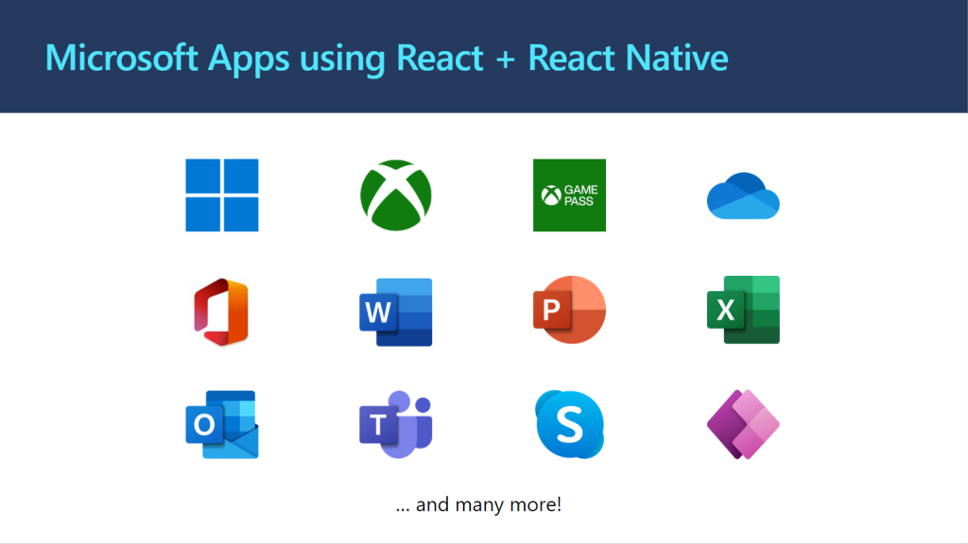Viewport: 968px width, 544px height.
Task: Open the Xbox Game Pass icon
Action: tap(569, 195)
